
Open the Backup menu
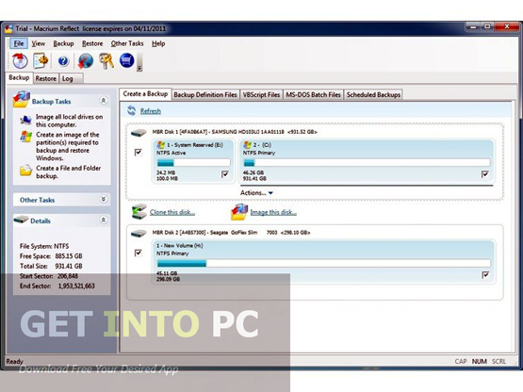[63, 43]
